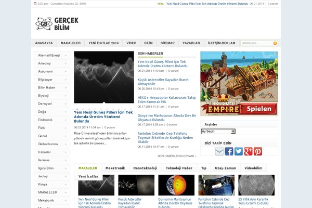Expand the Haberler category arrow
Screen dimensions: 312x208
tap(66, 152)
